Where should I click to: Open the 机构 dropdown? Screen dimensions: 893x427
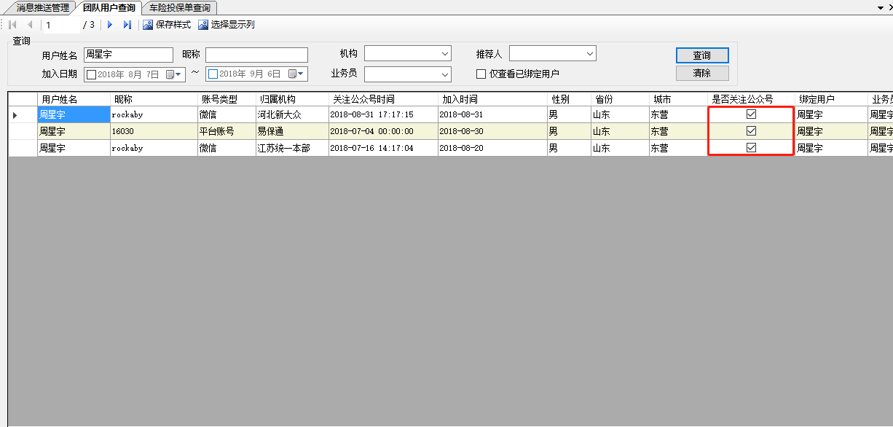[x=445, y=54]
